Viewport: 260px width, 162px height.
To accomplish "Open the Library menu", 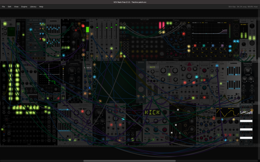I will 33,7.
